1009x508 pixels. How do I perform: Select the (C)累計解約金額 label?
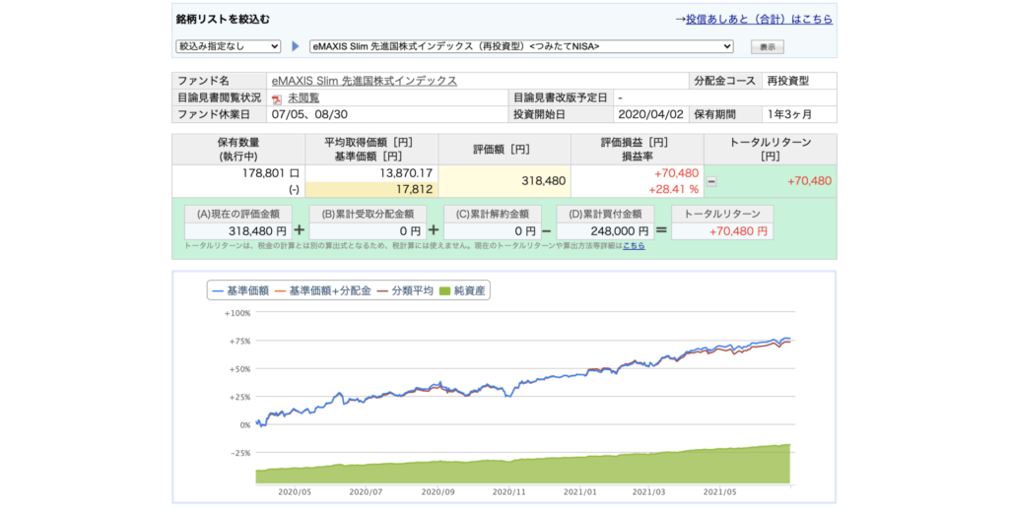[x=493, y=215]
